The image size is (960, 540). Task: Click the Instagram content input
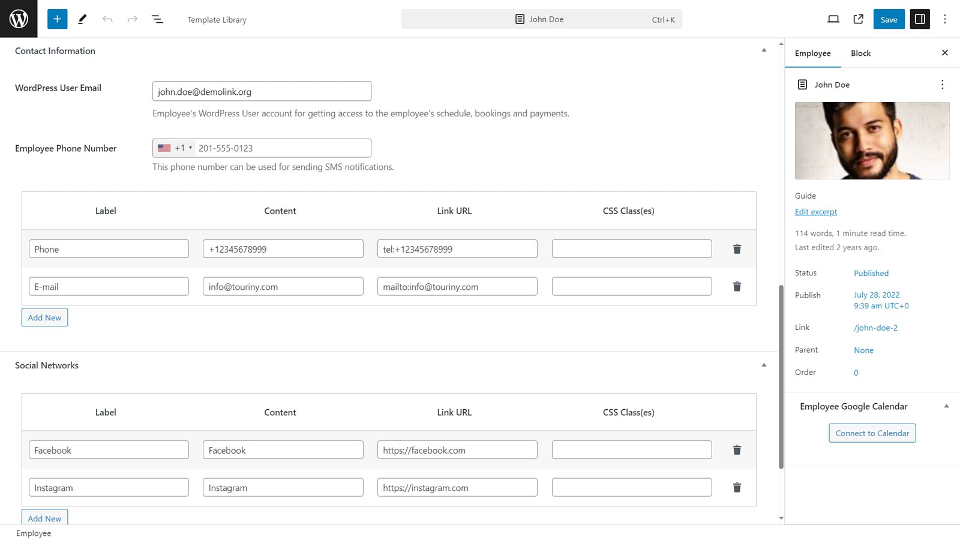(283, 487)
